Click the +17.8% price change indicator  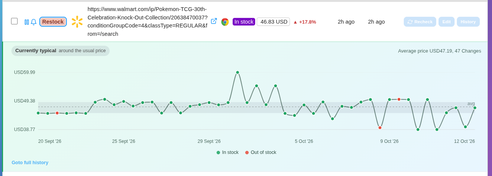click(304, 22)
